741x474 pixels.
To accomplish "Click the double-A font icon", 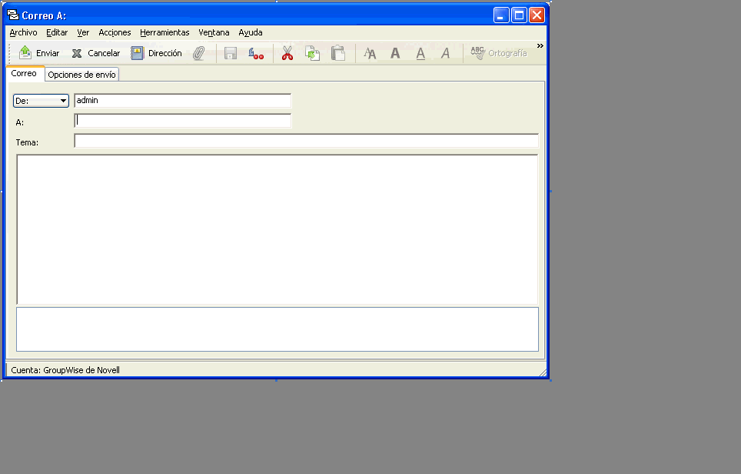I will (370, 53).
